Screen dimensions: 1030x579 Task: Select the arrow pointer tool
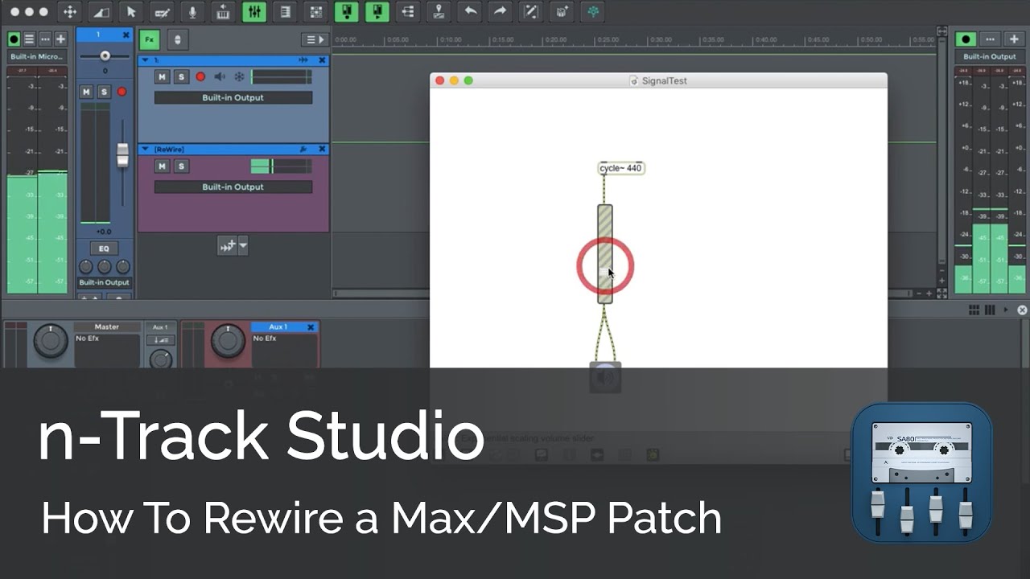[x=130, y=12]
